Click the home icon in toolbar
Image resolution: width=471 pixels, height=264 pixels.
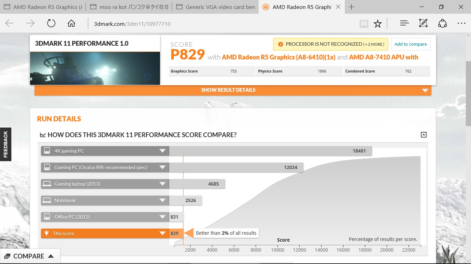(71, 23)
